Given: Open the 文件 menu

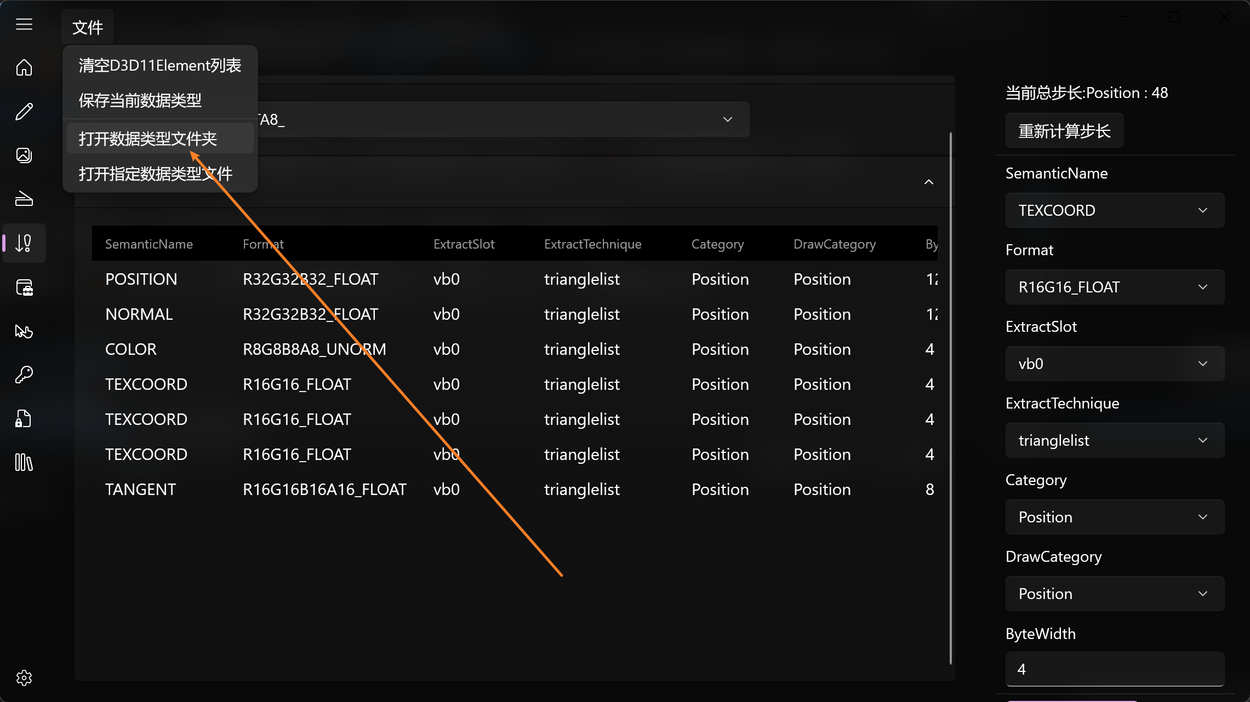Looking at the screenshot, I should pyautogui.click(x=88, y=27).
